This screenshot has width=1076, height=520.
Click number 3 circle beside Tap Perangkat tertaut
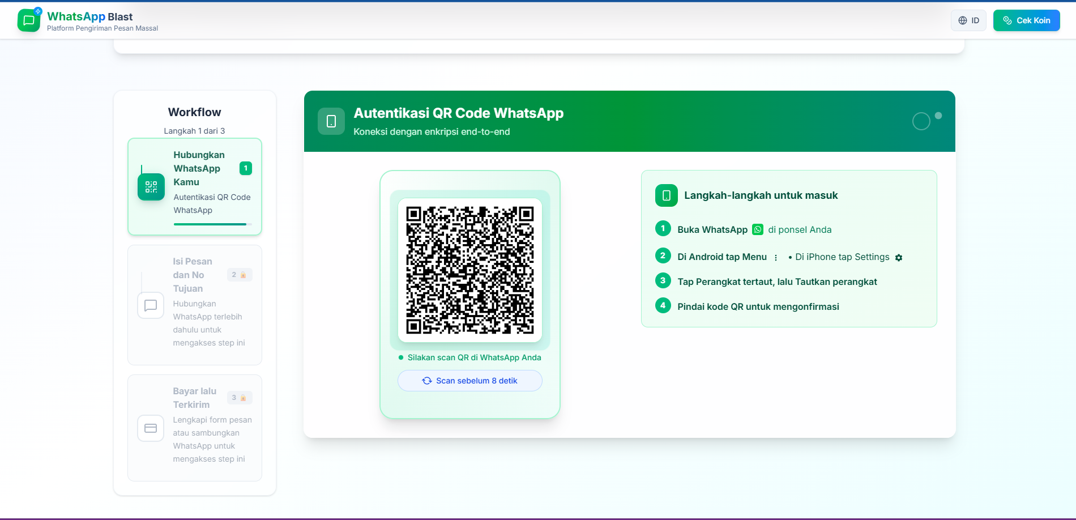click(663, 280)
